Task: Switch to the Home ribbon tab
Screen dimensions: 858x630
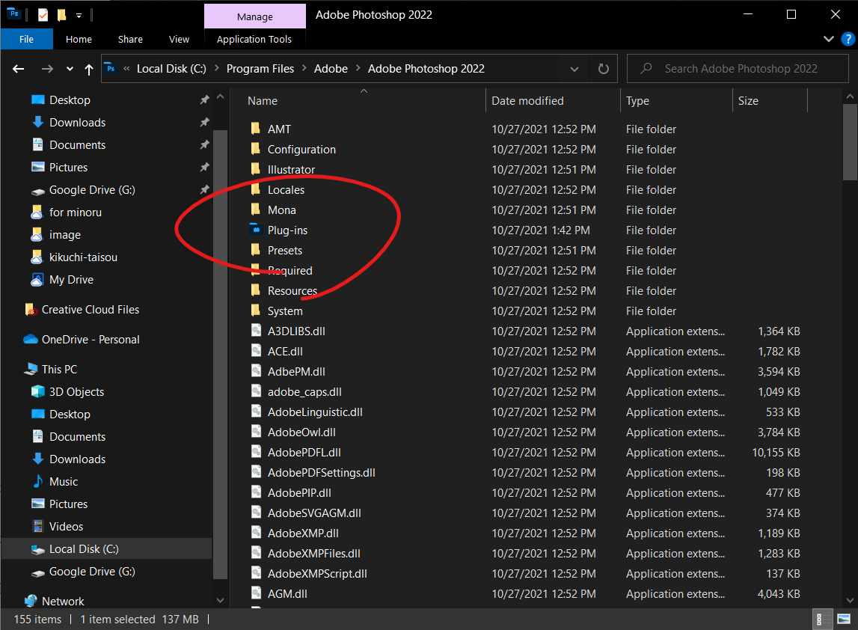Action: pyautogui.click(x=79, y=39)
